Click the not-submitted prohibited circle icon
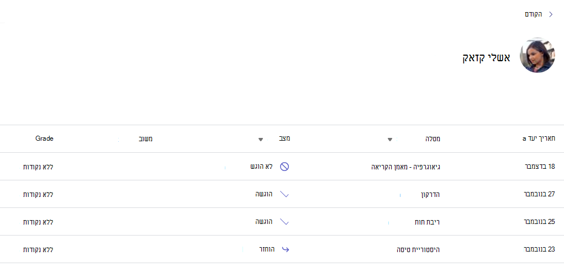Screen dimensions: 564x267 coord(284,167)
